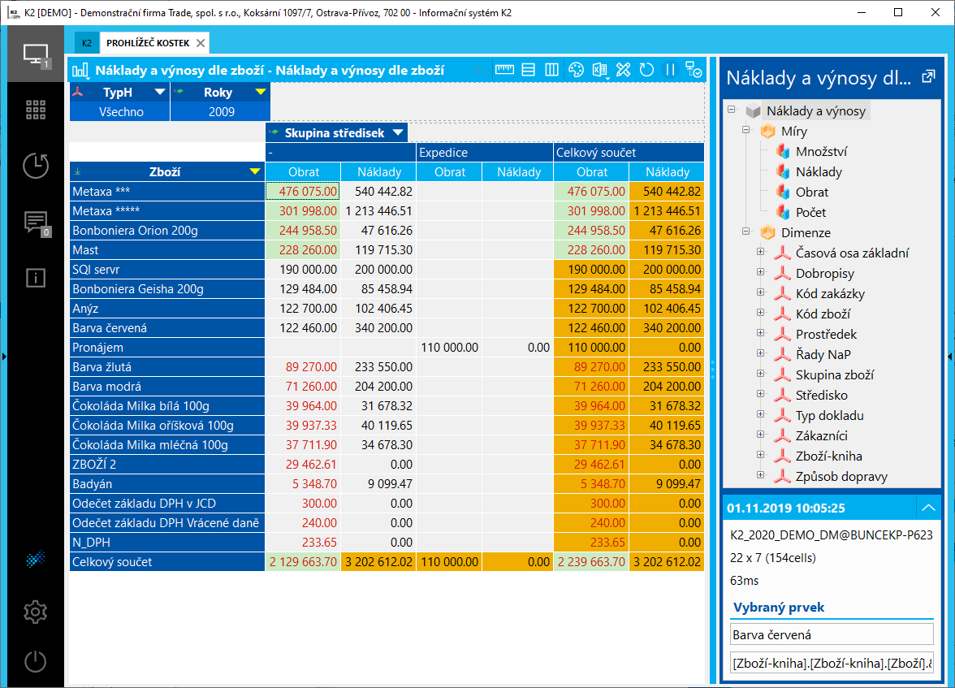
Task: Open the Roky filter dropdown
Action: 260,93
